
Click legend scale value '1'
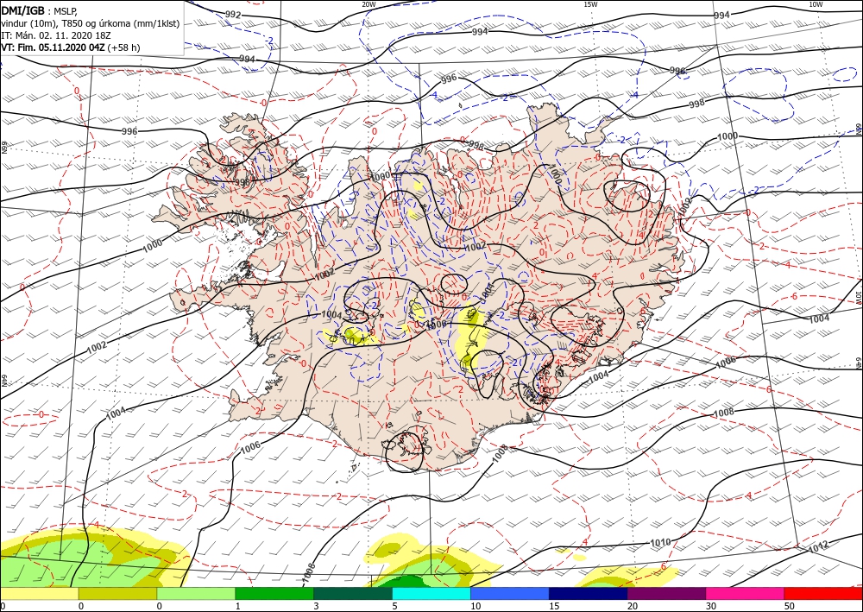tap(238, 606)
